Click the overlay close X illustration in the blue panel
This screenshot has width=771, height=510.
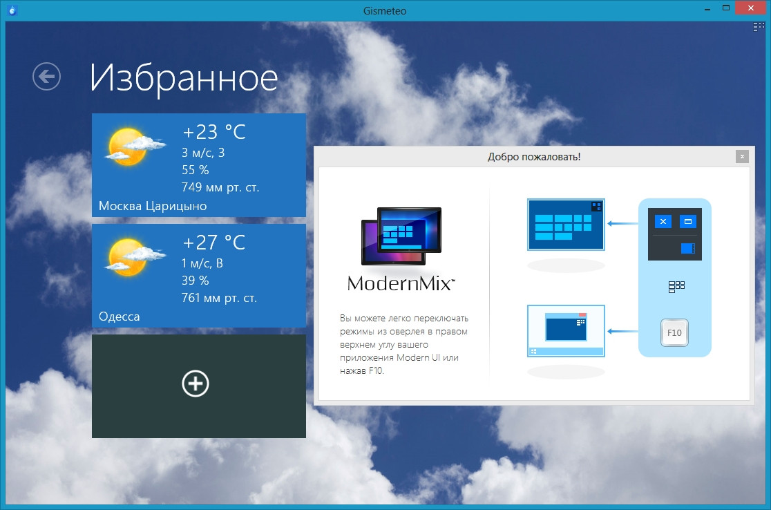tap(663, 221)
